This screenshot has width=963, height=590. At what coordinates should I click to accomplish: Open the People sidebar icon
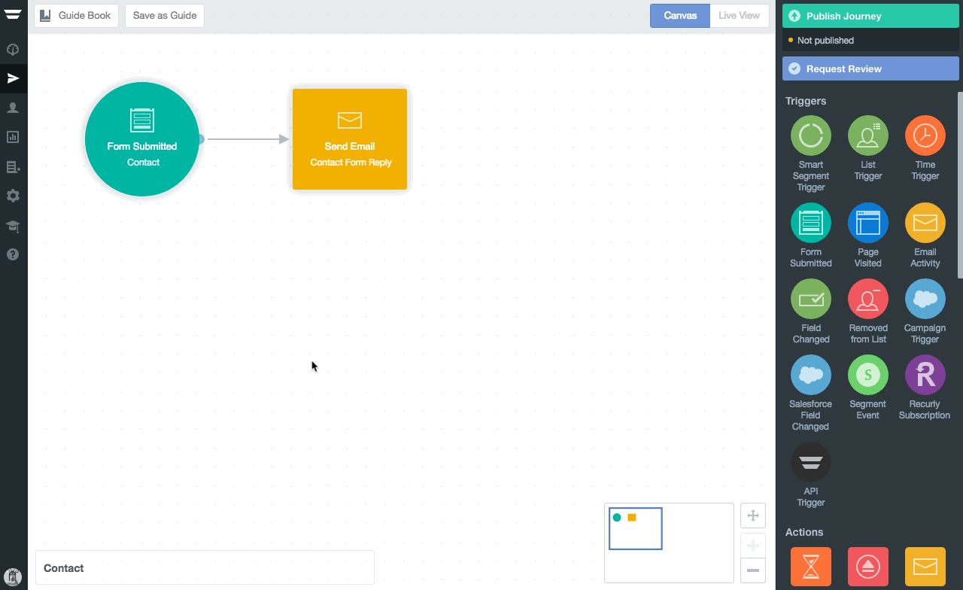pos(13,108)
